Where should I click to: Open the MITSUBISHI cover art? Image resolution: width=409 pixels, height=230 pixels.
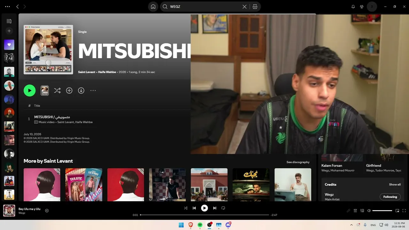tap(48, 50)
